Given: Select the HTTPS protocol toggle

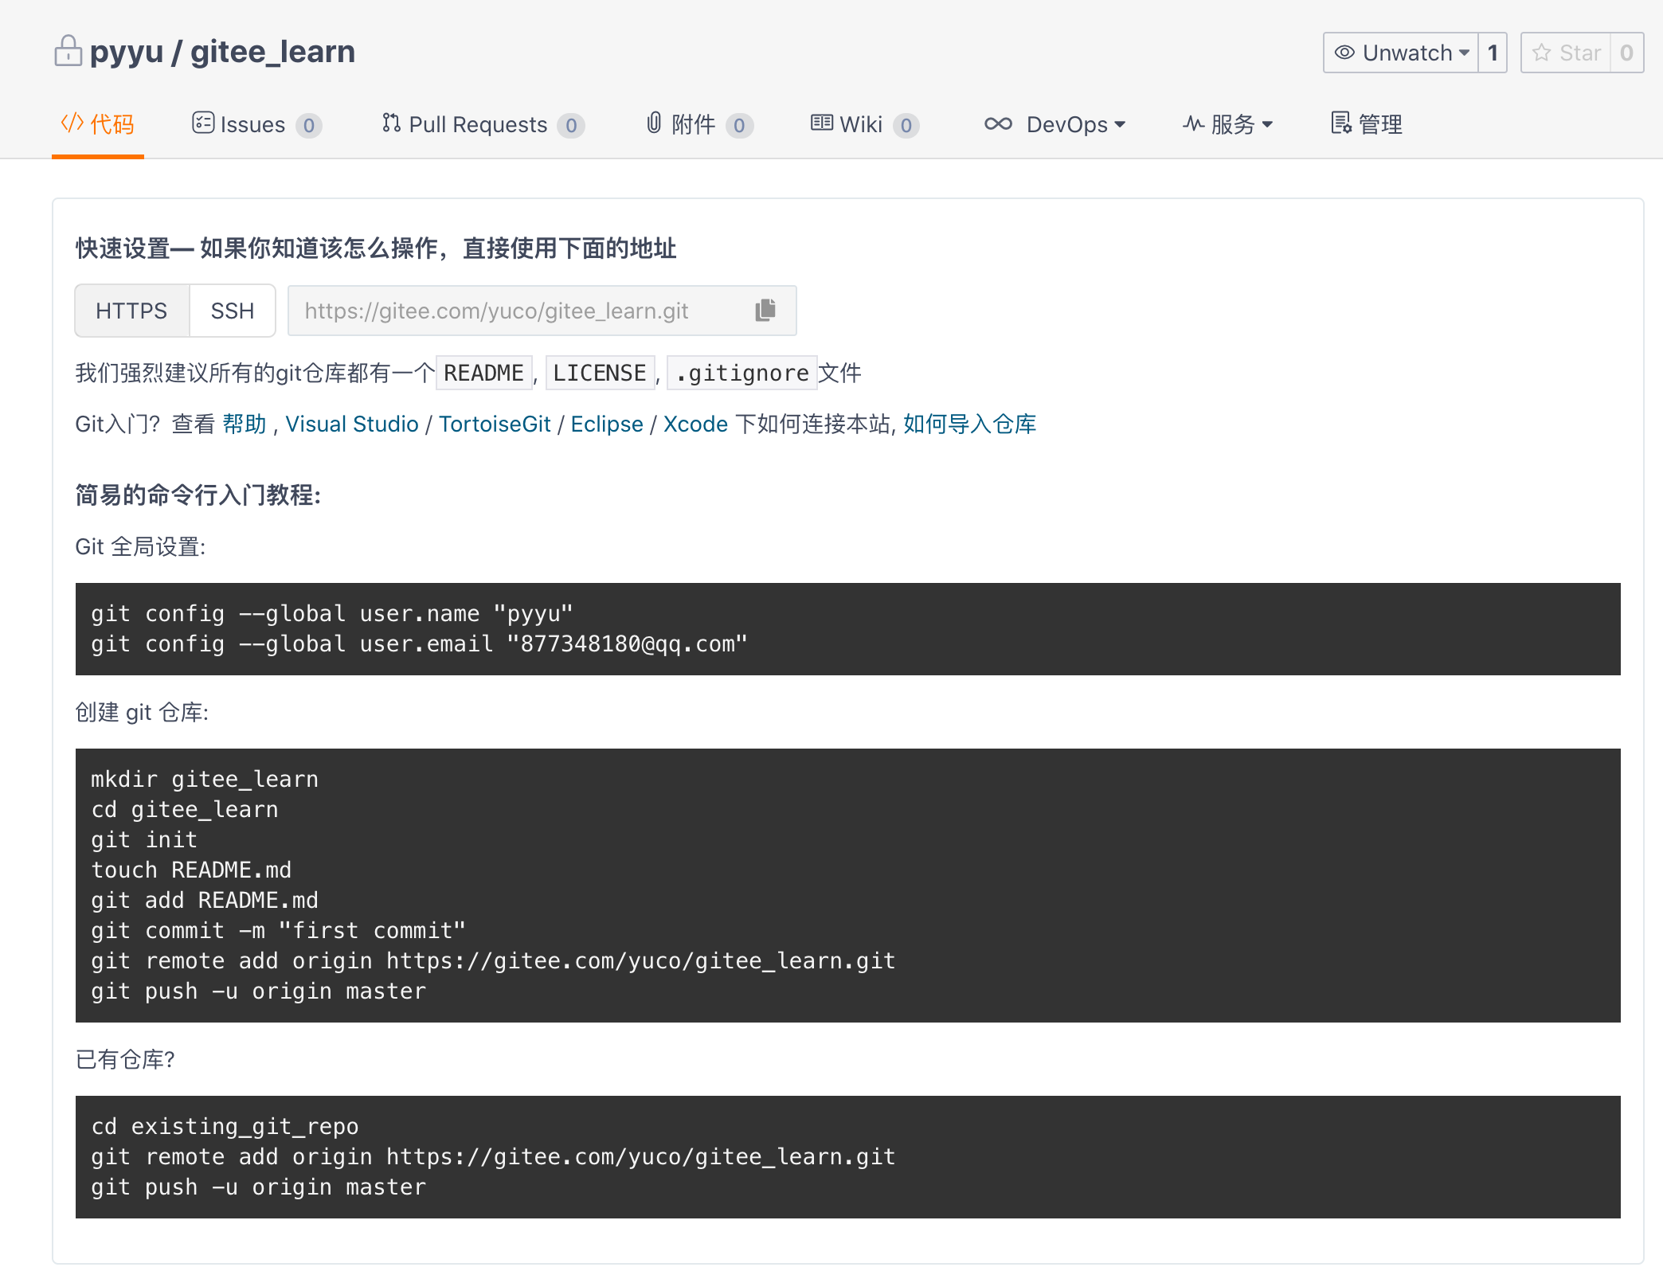Looking at the screenshot, I should pos(131,311).
